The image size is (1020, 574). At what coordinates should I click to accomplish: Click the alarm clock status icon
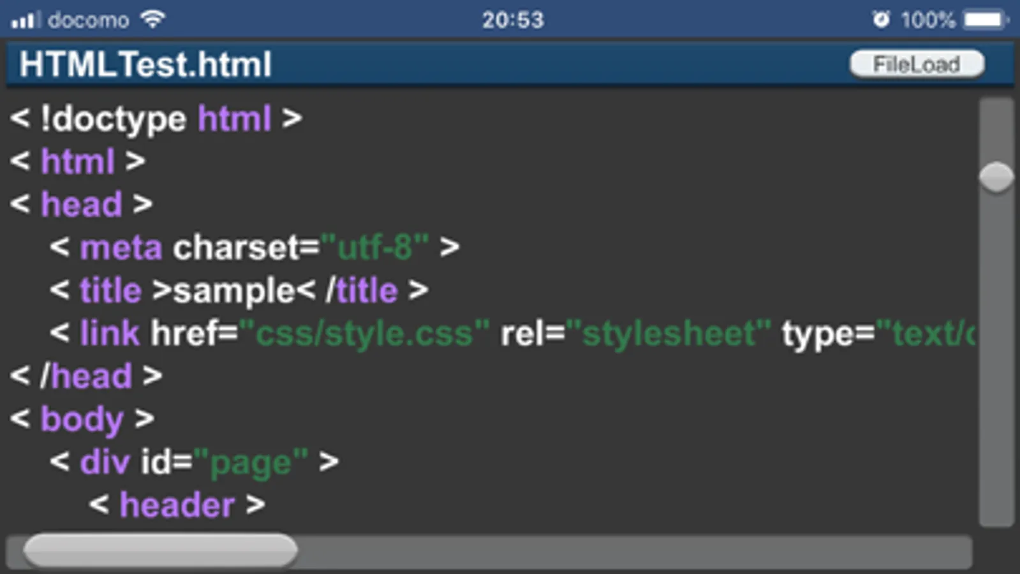[880, 20]
